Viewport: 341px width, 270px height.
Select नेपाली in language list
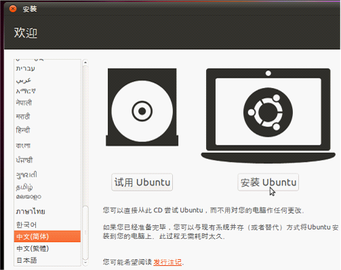point(47,103)
